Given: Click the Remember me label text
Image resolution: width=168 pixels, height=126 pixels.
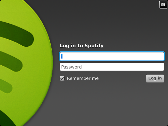Looking at the screenshot, I should click(x=83, y=78).
